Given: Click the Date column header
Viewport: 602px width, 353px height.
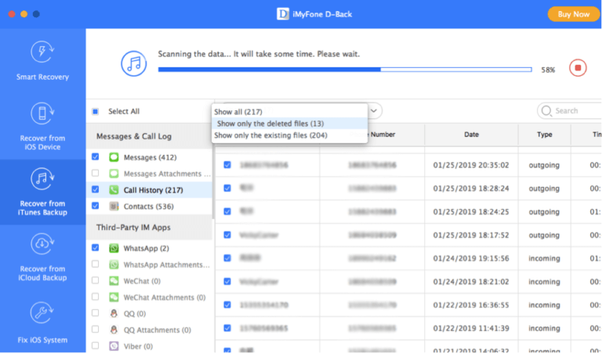Looking at the screenshot, I should [x=471, y=135].
